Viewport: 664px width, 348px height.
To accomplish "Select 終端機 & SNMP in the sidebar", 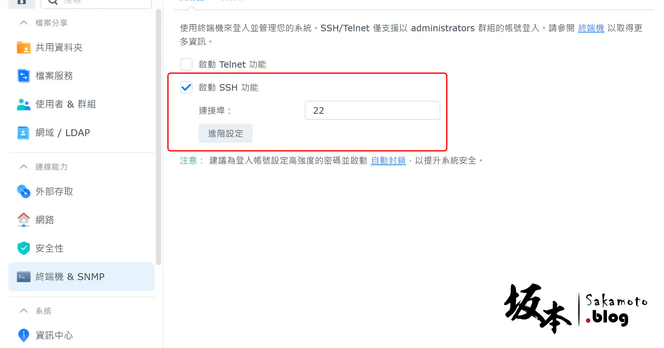I will click(x=81, y=277).
